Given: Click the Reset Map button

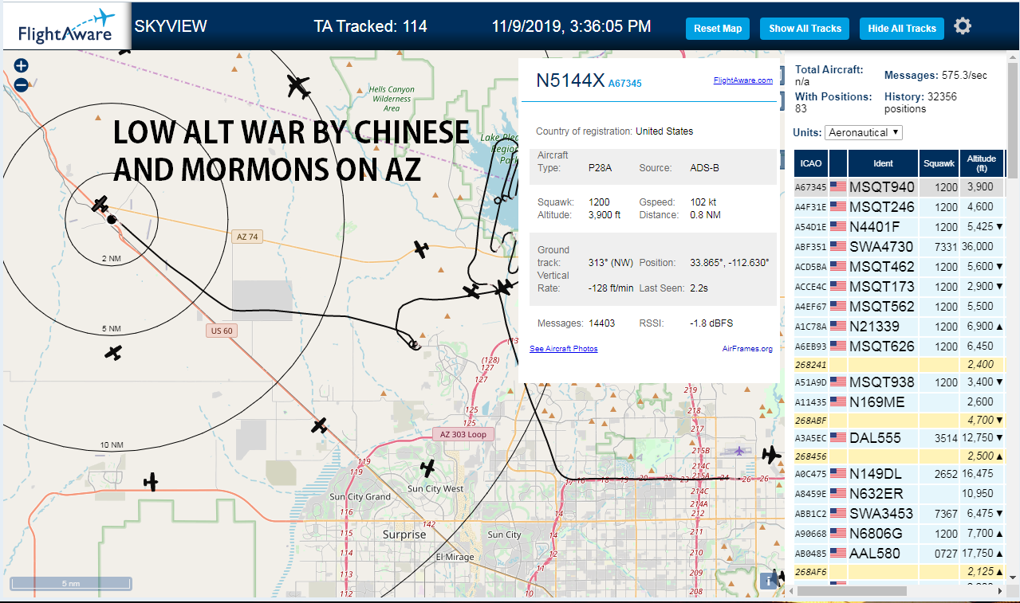Looking at the screenshot, I should (718, 29).
